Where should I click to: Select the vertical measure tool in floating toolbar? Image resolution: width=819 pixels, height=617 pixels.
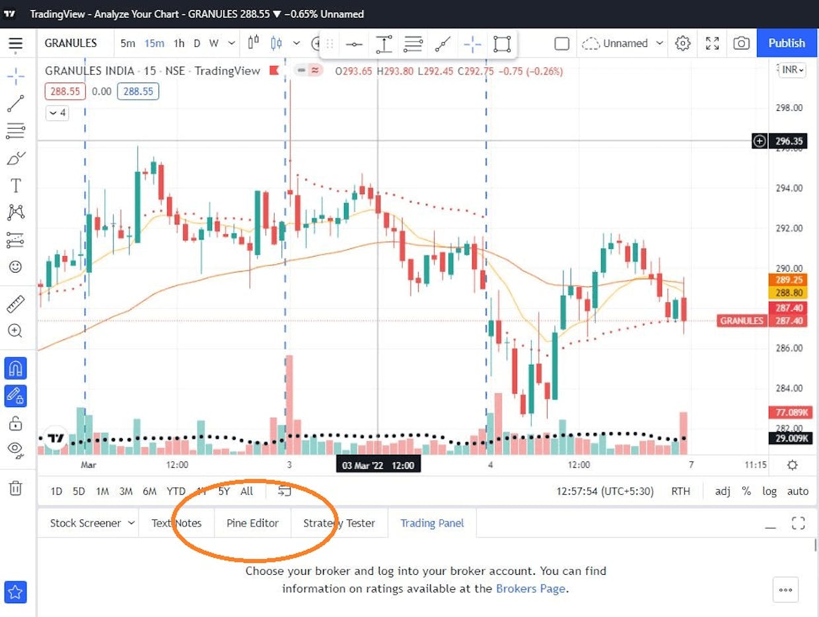[384, 44]
